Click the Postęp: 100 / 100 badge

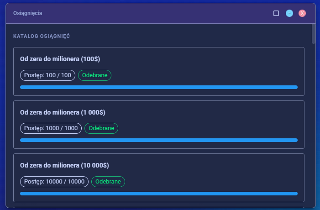[x=47, y=75]
